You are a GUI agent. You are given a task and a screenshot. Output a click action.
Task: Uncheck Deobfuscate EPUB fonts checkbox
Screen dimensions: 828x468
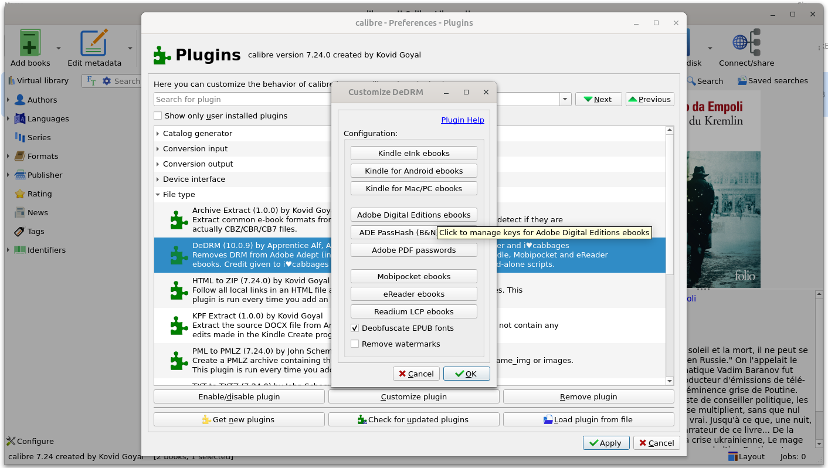click(x=355, y=328)
